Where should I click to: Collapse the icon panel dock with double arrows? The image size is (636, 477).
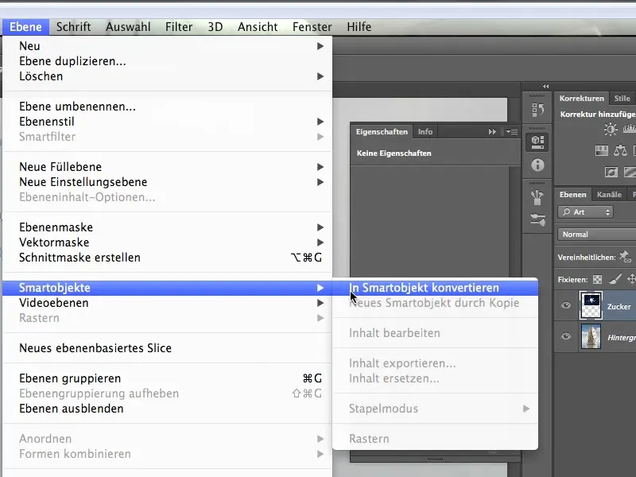(x=545, y=87)
